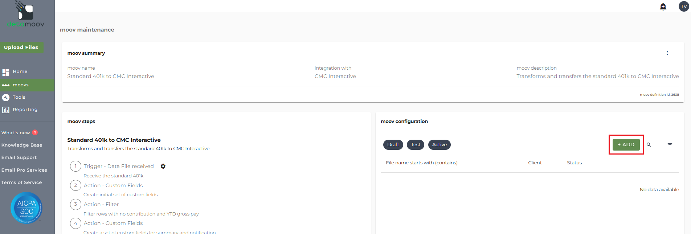Click moov description value text

[598, 76]
